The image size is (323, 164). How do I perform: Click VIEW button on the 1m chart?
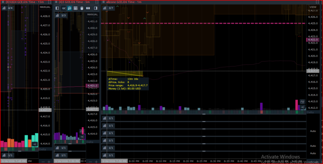(313, 7)
